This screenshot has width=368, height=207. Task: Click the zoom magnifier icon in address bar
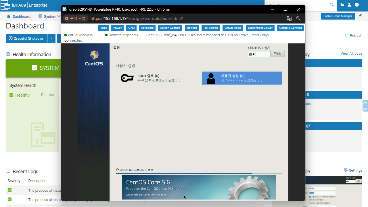click(x=298, y=18)
